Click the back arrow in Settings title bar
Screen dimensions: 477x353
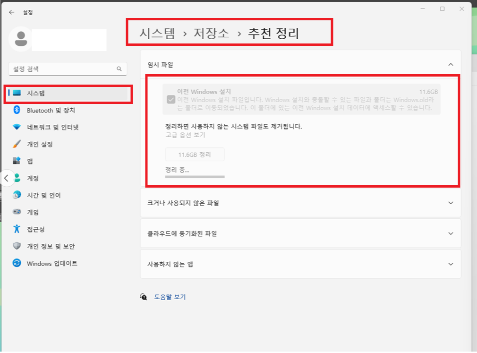(x=11, y=12)
